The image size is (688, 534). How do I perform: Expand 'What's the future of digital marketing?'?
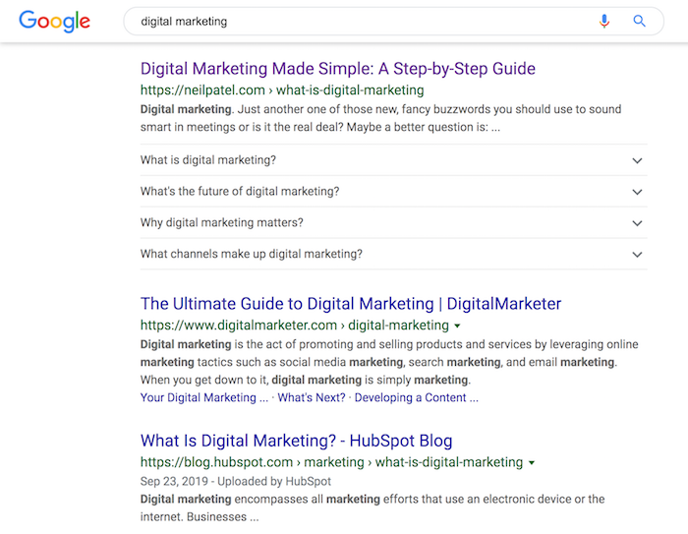click(x=393, y=192)
